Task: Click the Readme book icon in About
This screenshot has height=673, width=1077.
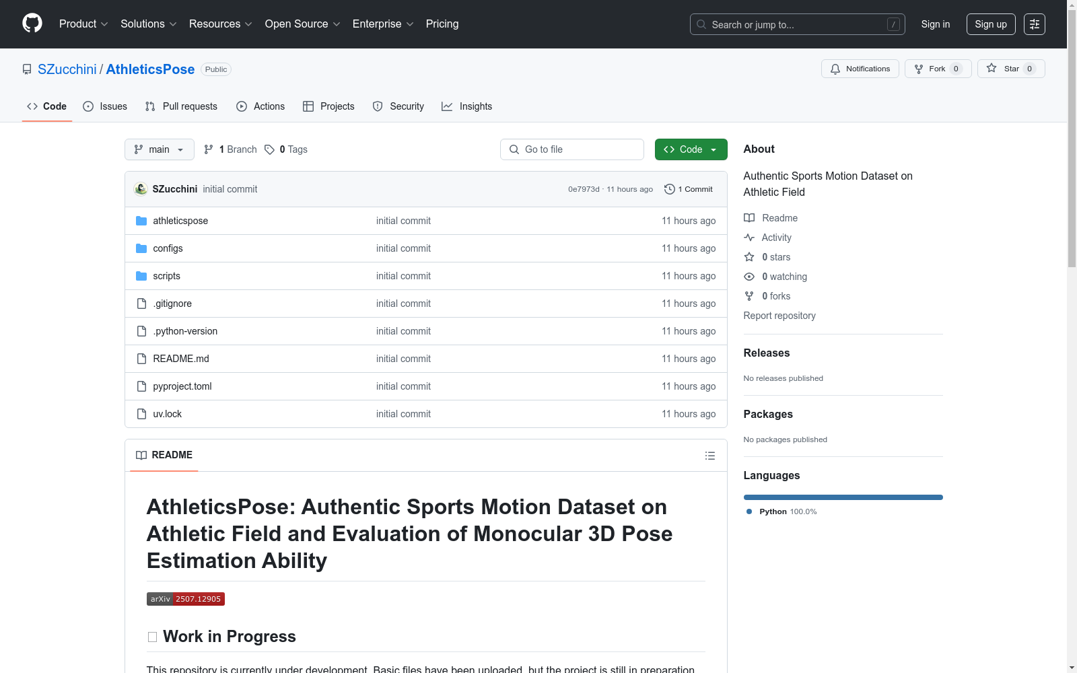Action: (749, 218)
